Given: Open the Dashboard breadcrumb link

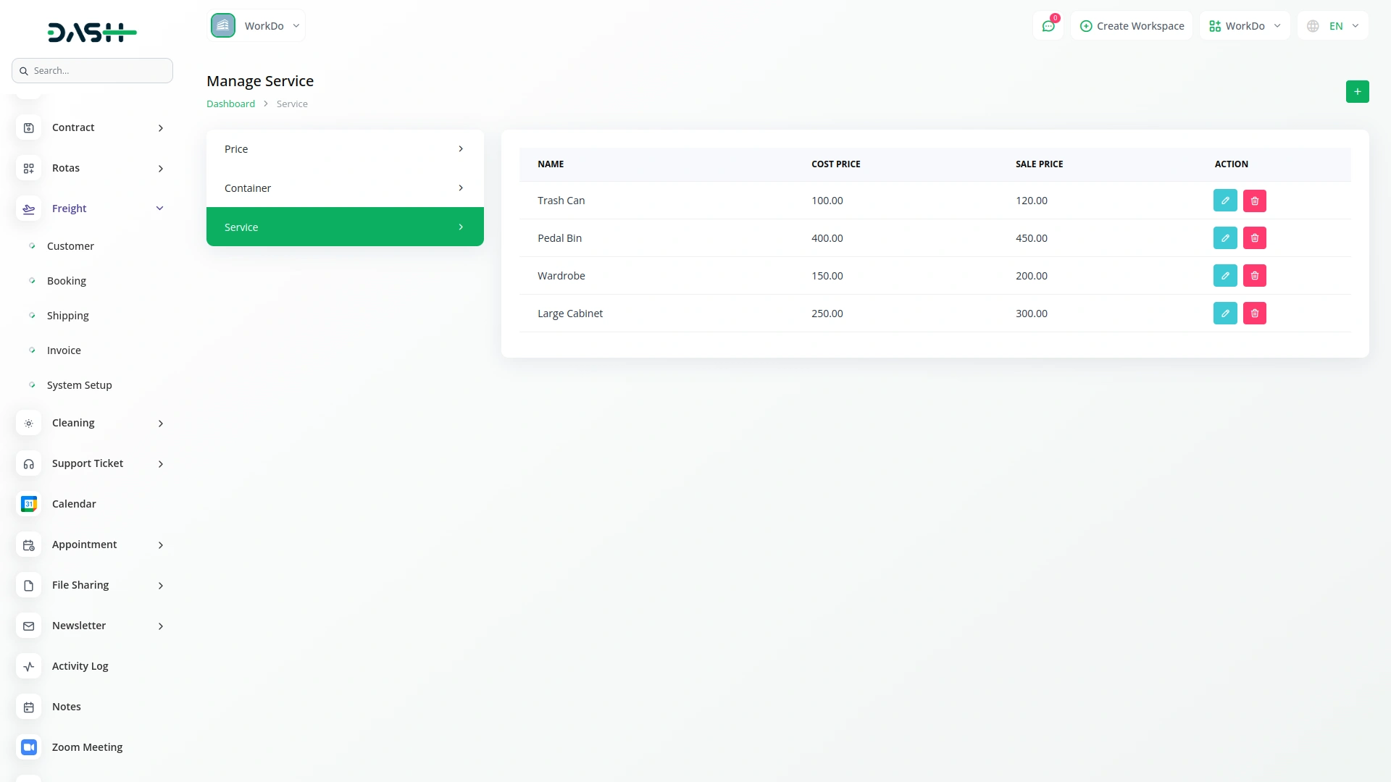Looking at the screenshot, I should [230, 104].
